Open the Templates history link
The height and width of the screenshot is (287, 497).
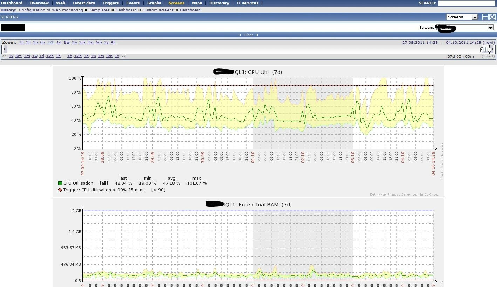[99, 10]
